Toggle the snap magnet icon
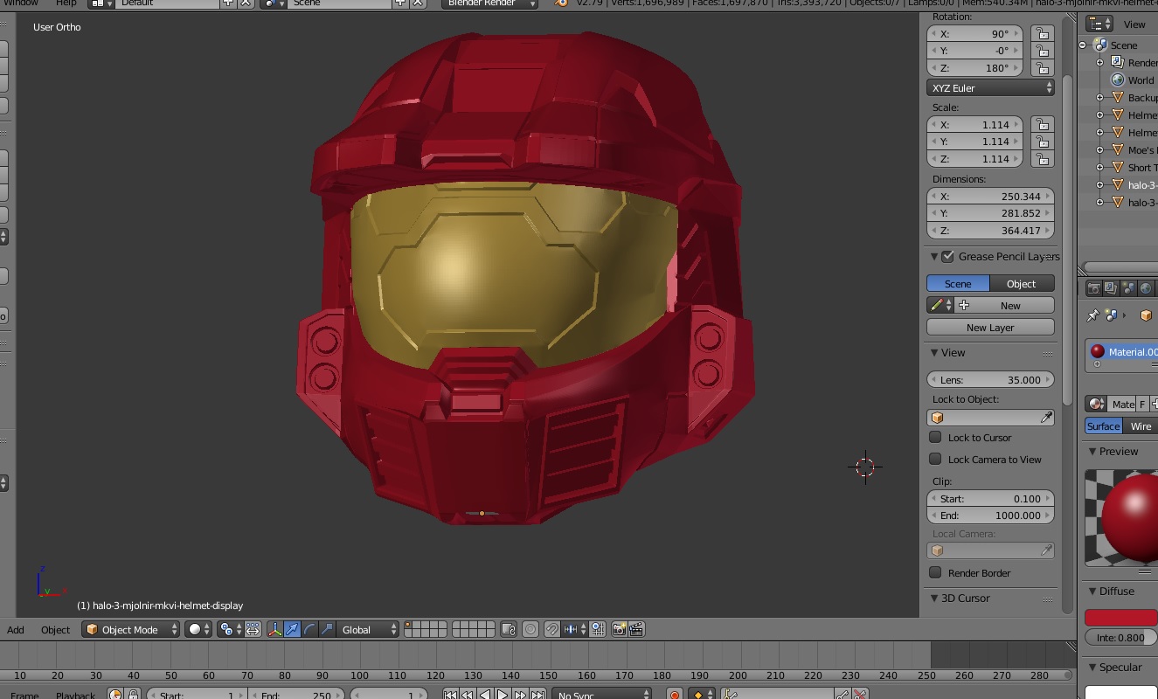1158x699 pixels. [x=552, y=629]
